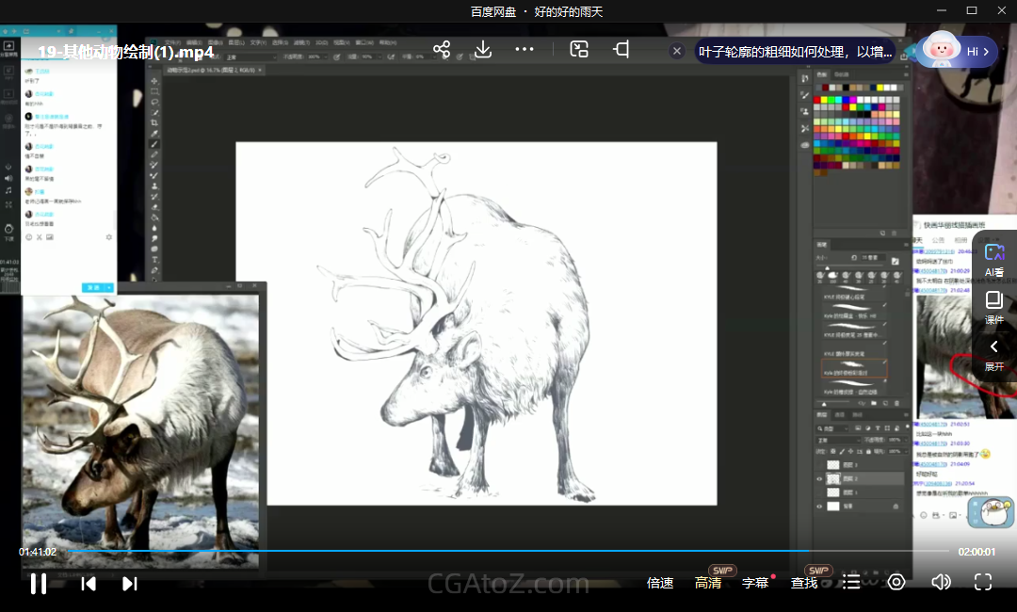Expand the side panel with 展开
Viewport: 1017px width, 612px height.
coord(994,354)
